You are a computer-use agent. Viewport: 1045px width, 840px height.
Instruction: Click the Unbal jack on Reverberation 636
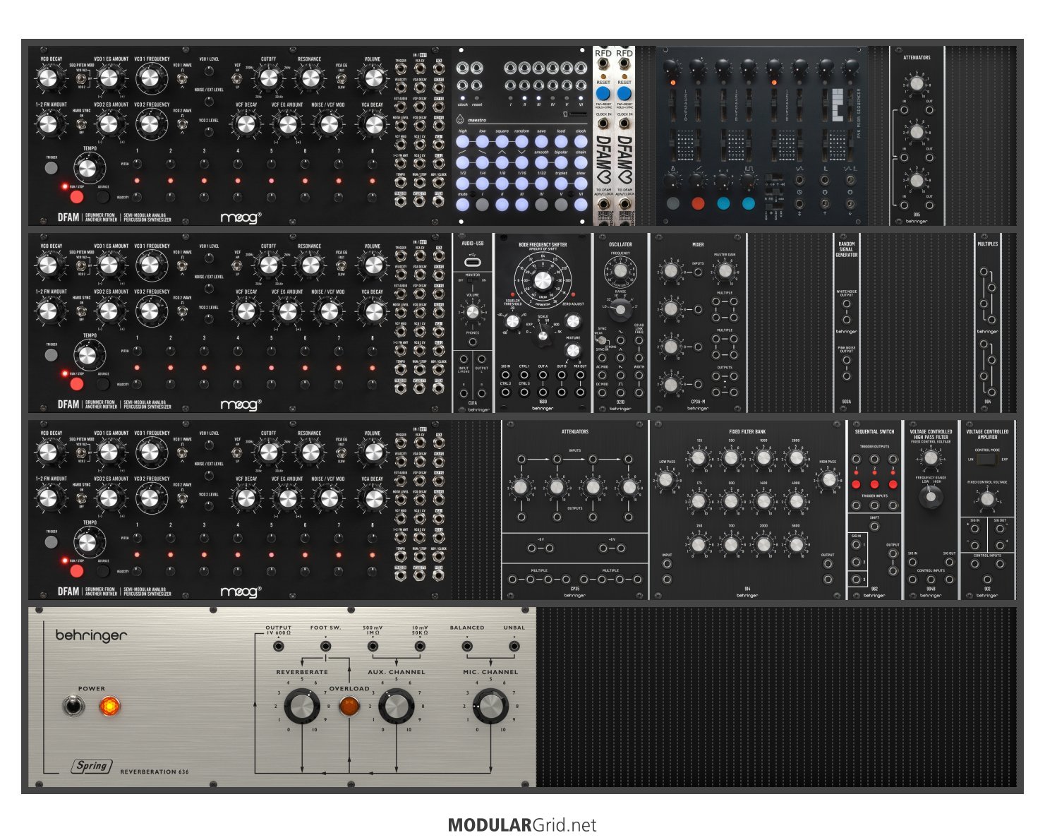pyautogui.click(x=514, y=646)
